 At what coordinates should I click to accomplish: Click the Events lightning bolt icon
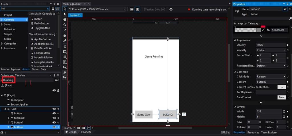pos(290,9)
